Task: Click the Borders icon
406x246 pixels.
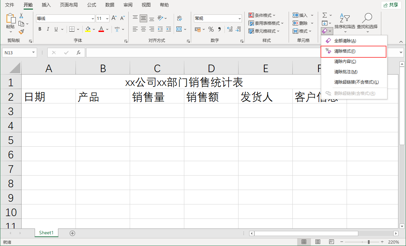Action: (x=72, y=29)
